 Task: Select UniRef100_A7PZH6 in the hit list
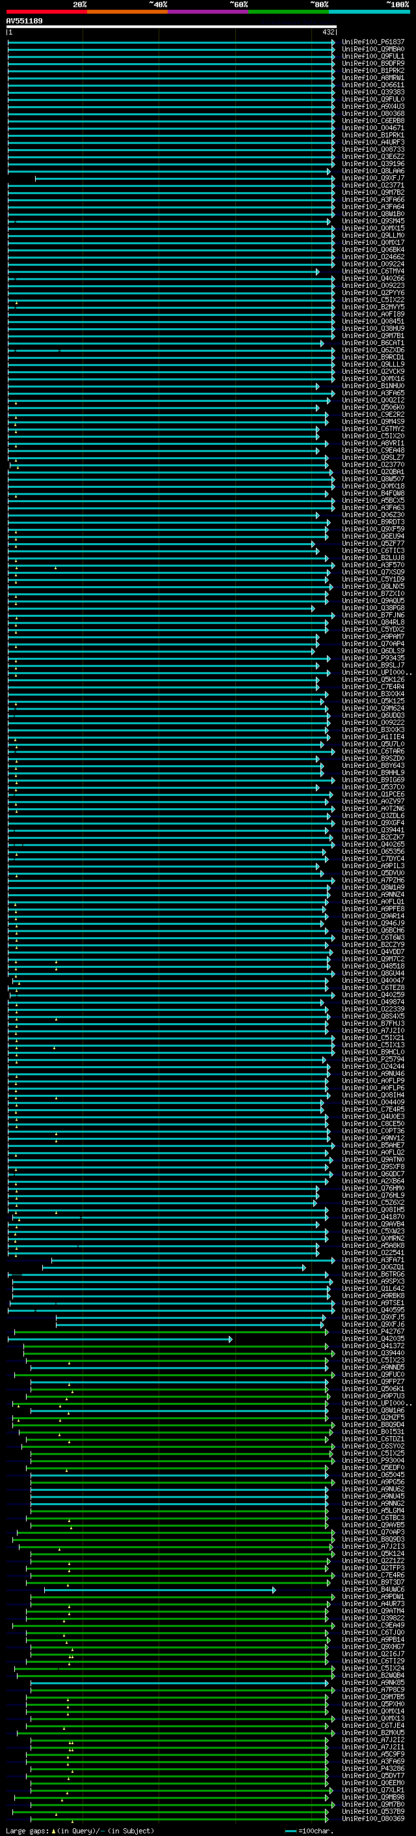[x=373, y=881]
